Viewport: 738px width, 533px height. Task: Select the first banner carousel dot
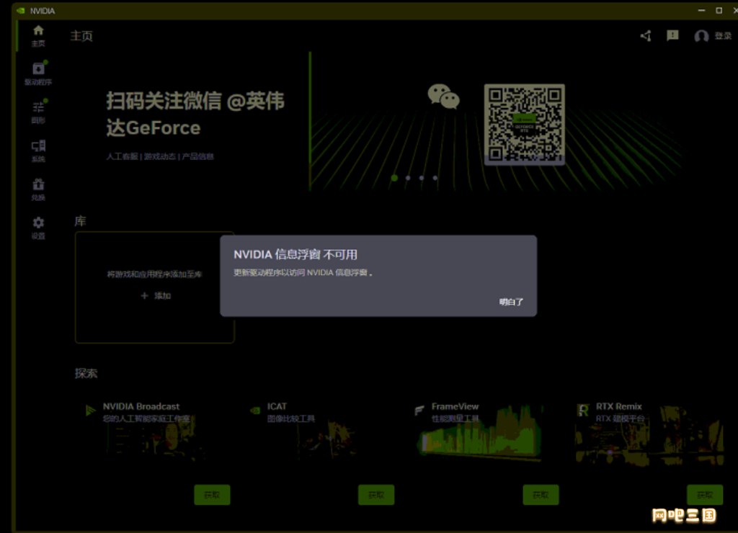click(x=394, y=178)
